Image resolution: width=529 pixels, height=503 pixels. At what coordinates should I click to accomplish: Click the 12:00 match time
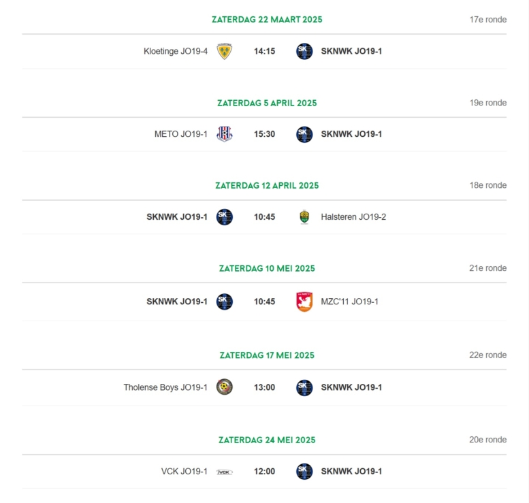[264, 471]
